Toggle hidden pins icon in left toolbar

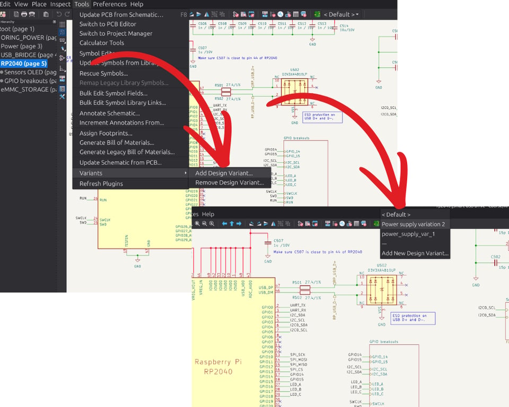click(62, 58)
